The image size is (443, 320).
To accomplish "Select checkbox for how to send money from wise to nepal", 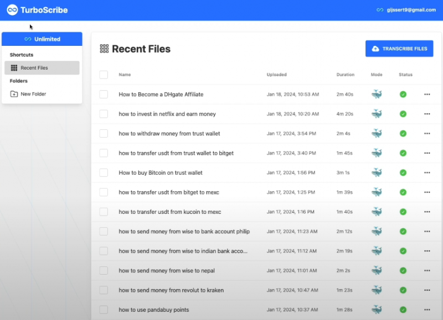I will coord(104,270).
